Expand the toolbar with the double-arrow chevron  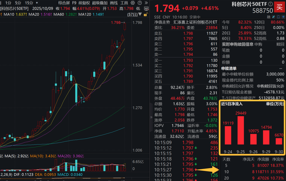[x=146, y=3]
